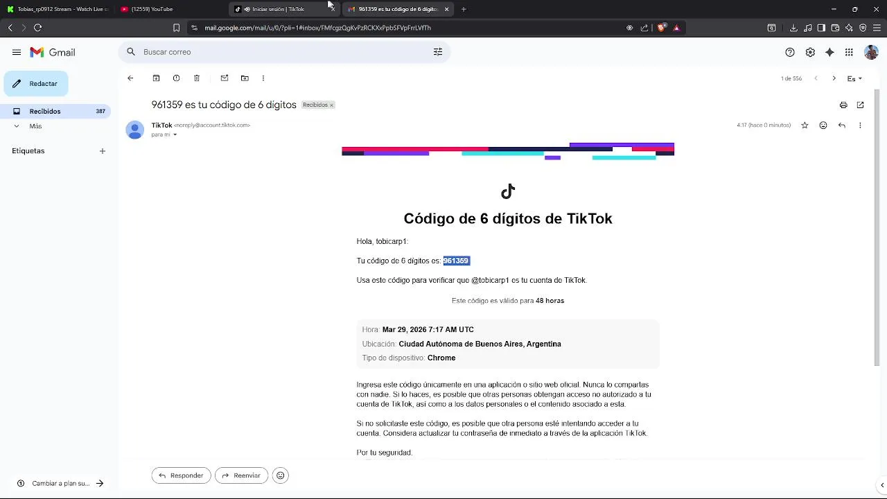Switch to the Tobias_rp0912 Stream browser tab
The image size is (887, 499).
(57, 9)
